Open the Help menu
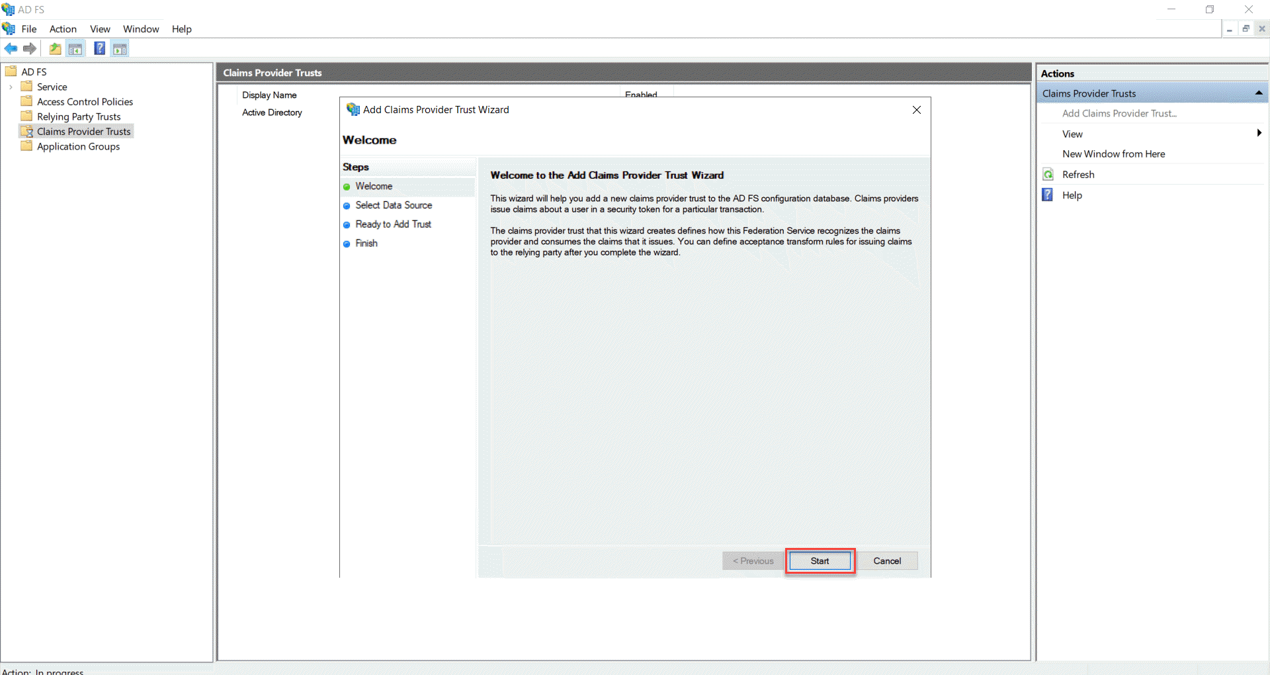 coord(181,29)
